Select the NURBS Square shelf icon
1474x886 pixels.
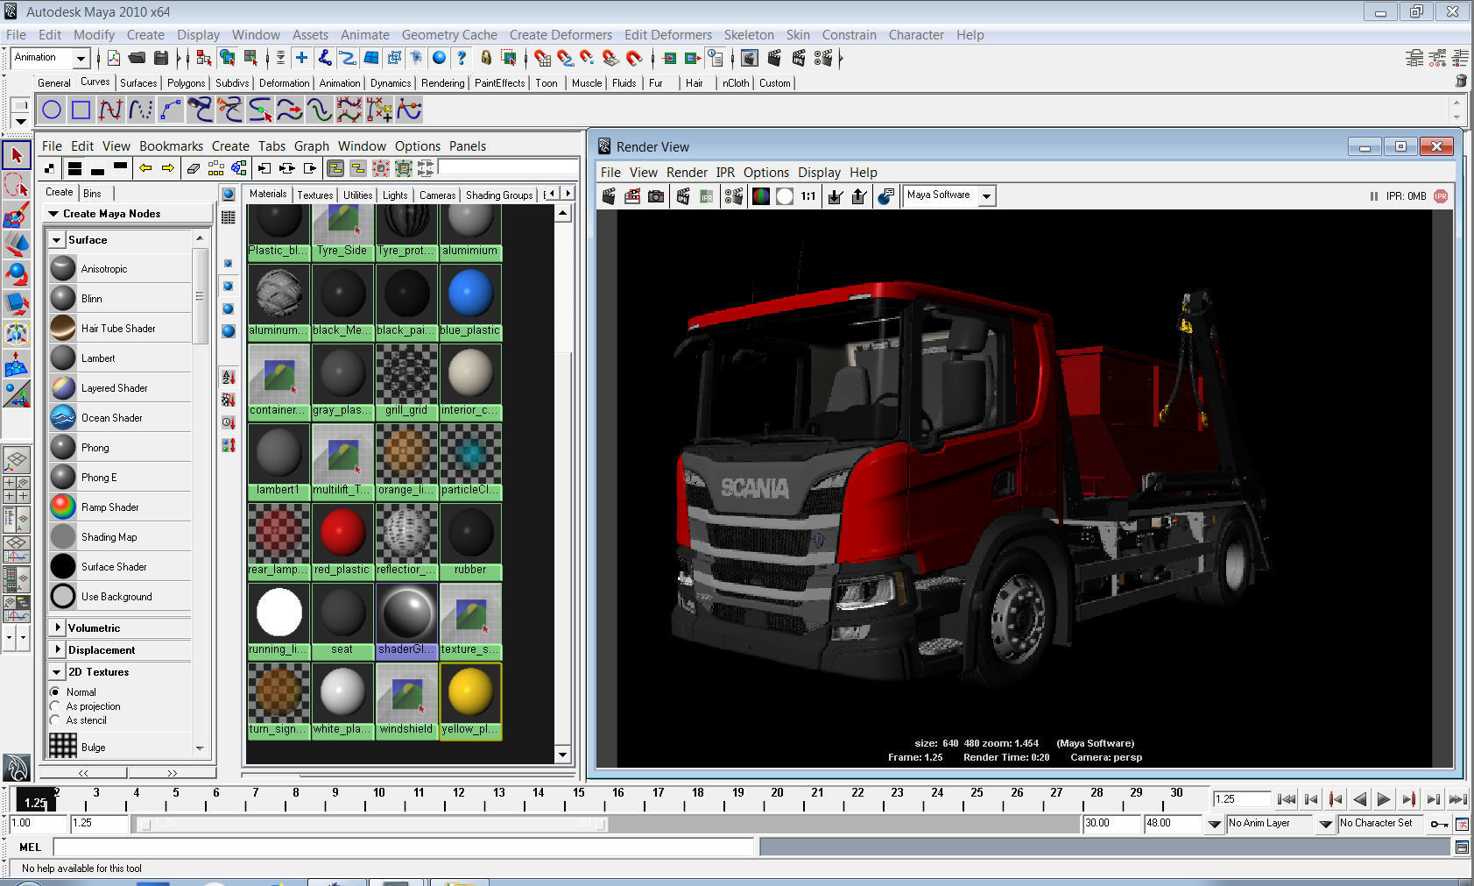pos(81,110)
